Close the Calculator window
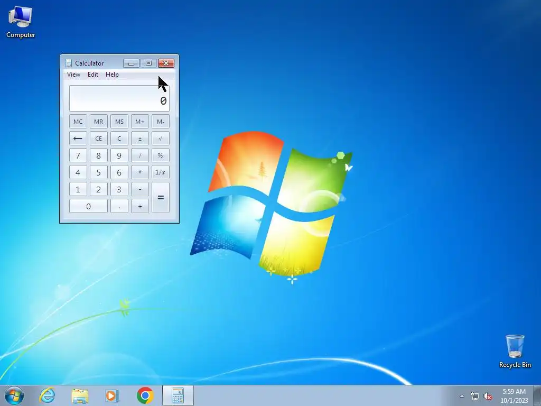 (166, 63)
